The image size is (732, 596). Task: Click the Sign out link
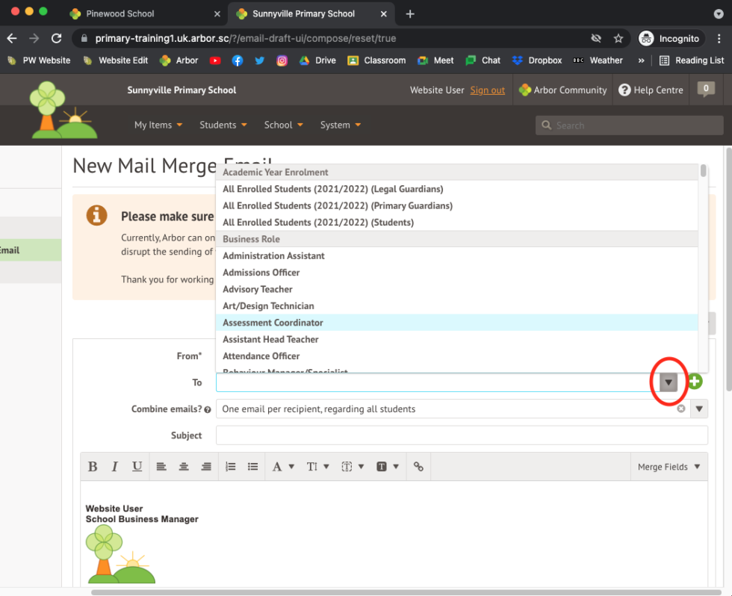487,90
